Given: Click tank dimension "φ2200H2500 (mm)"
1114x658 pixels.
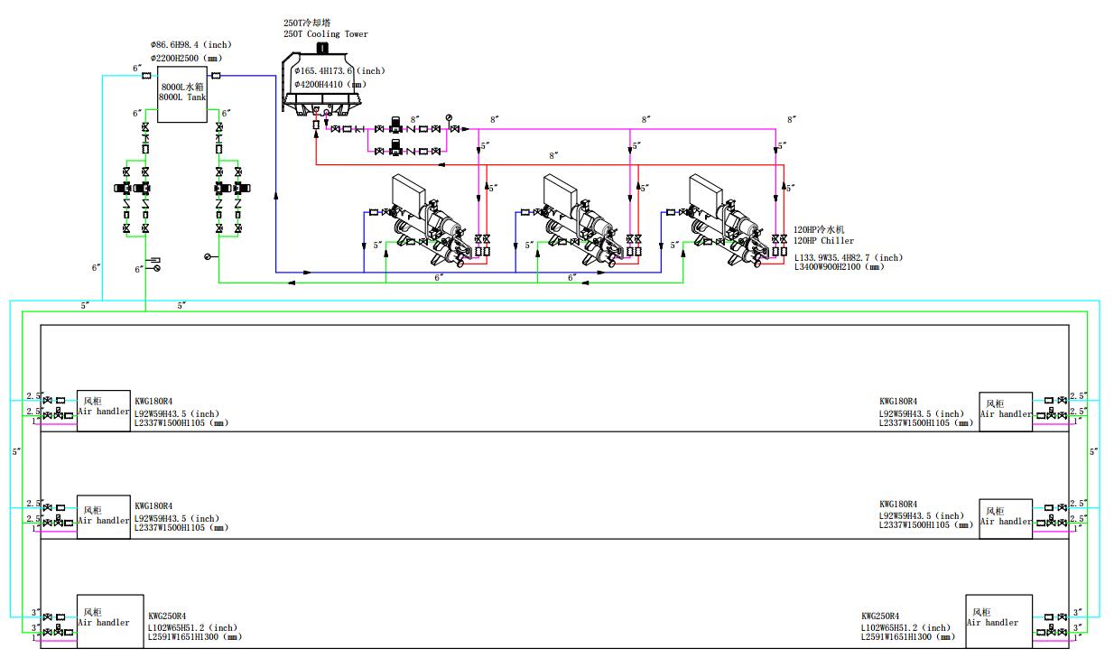Looking at the screenshot, I should click(x=186, y=58).
